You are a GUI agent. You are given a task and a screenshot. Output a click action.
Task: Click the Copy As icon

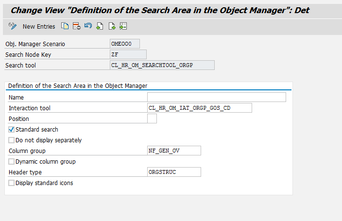tap(65, 26)
